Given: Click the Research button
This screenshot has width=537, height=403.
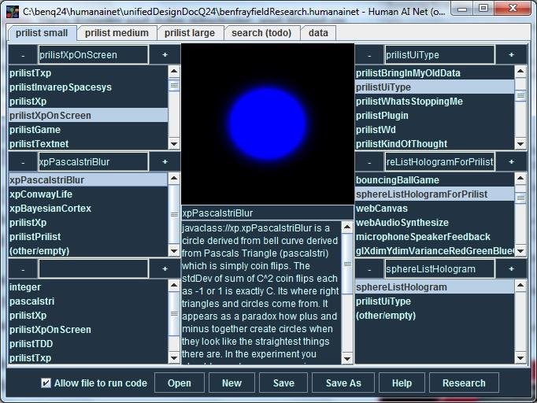Looking at the screenshot, I should click(464, 383).
